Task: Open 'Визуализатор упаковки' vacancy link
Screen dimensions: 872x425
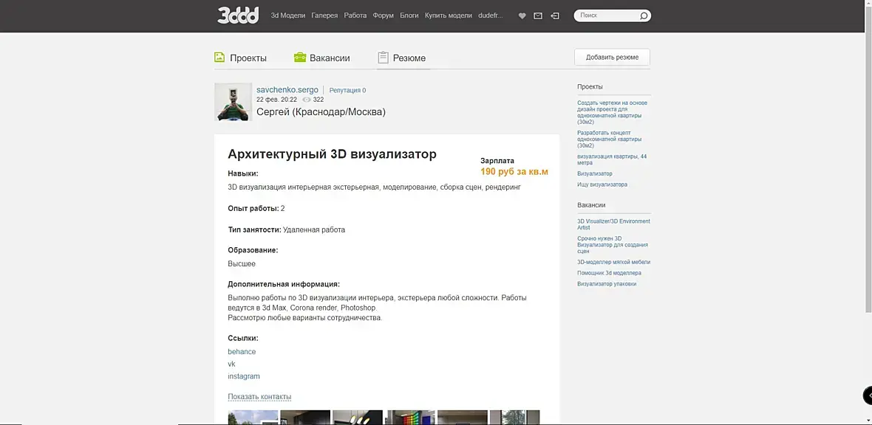Action: click(x=607, y=284)
